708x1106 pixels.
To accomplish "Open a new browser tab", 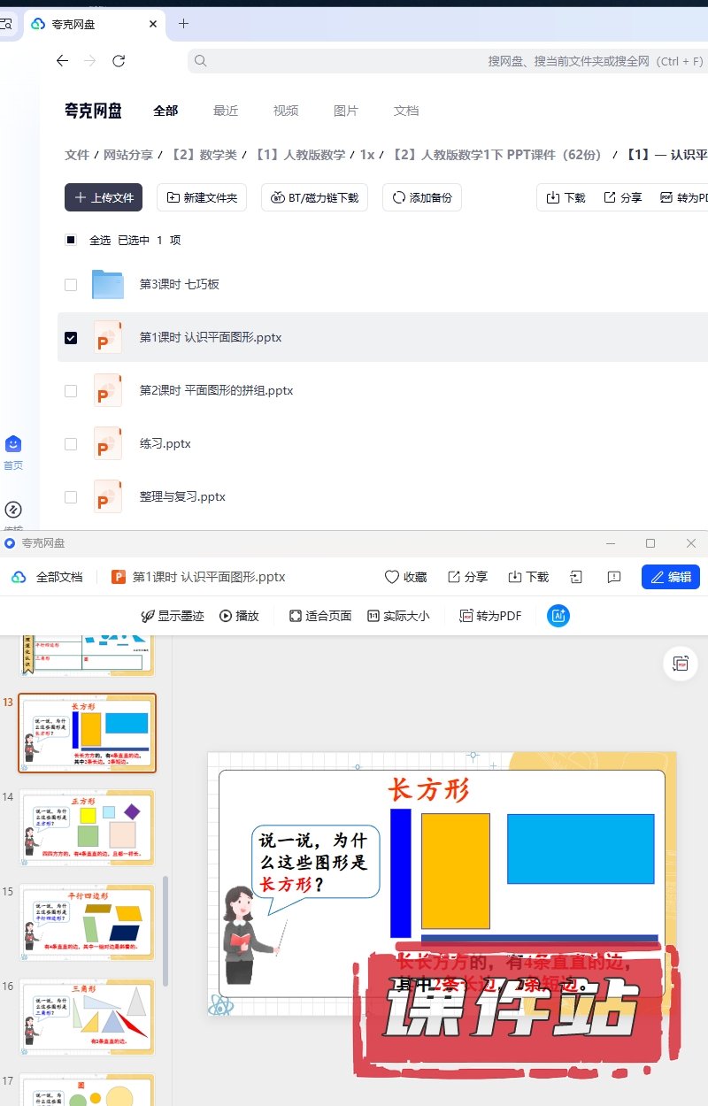I will tap(183, 24).
